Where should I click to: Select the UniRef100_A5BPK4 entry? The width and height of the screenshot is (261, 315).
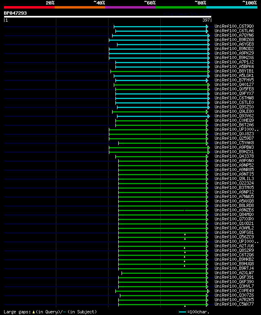(x=234, y=67)
